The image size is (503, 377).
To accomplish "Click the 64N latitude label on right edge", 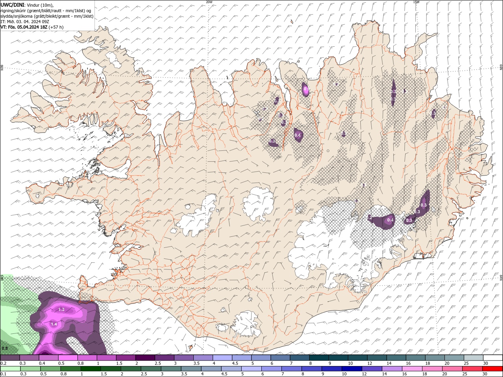I will [x=501, y=277].
